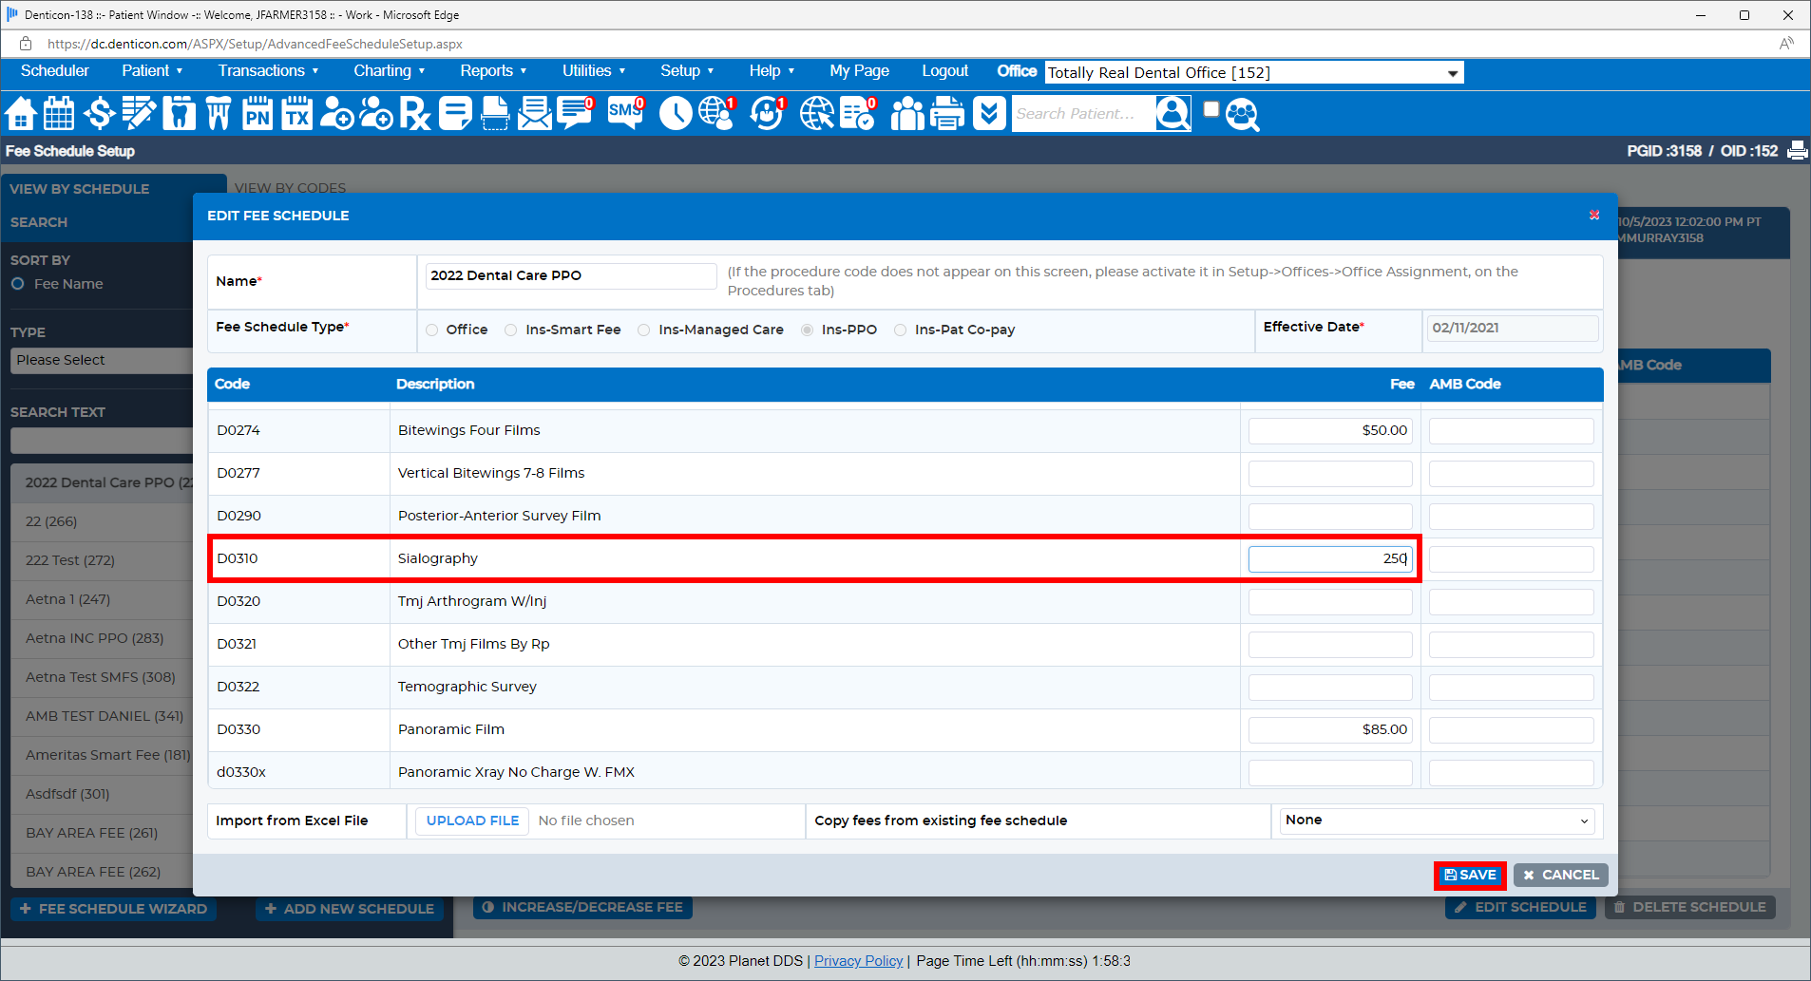The width and height of the screenshot is (1811, 981).
Task: Enable the checkbox beside patient search
Action: 1211,108
